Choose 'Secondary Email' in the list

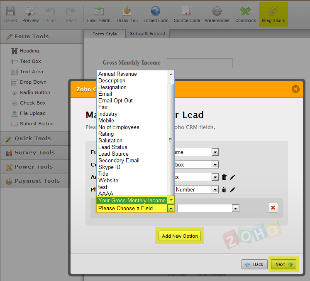(x=132, y=160)
